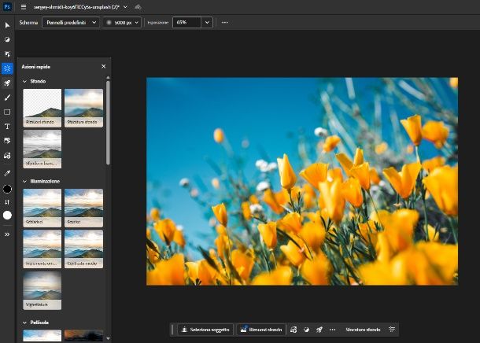480x343 pixels.
Task: Apply the fourth Illuminazione thumbnail beside it
Action: pyautogui.click(x=84, y=249)
